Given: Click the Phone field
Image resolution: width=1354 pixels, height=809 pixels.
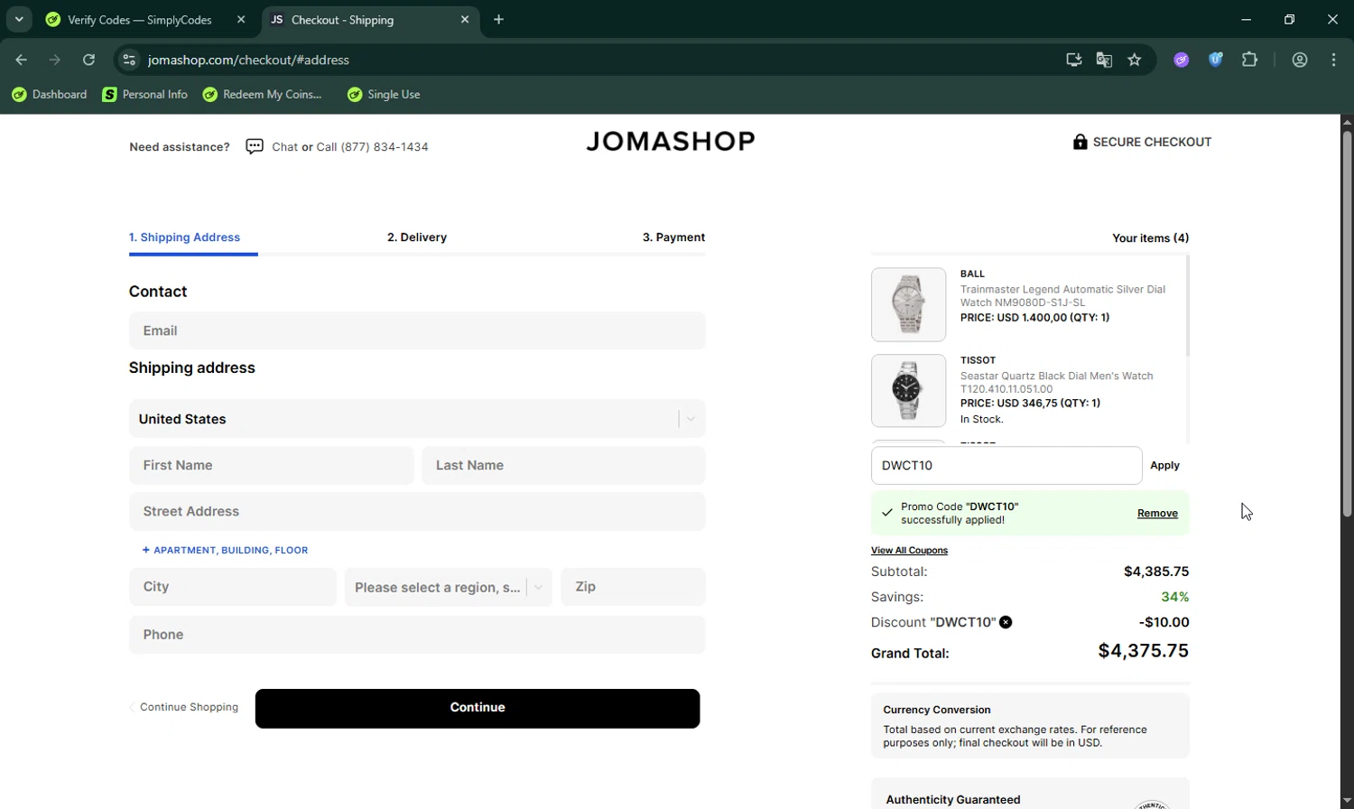Looking at the screenshot, I should 417,635.
